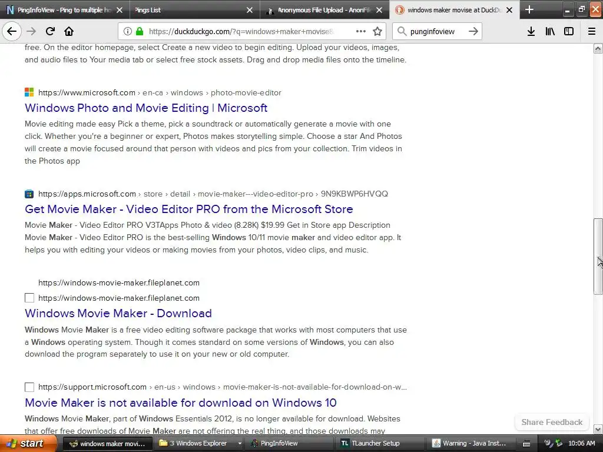This screenshot has width=603, height=452.
Task: Click the scrollbar down arrow
Action: (x=598, y=429)
